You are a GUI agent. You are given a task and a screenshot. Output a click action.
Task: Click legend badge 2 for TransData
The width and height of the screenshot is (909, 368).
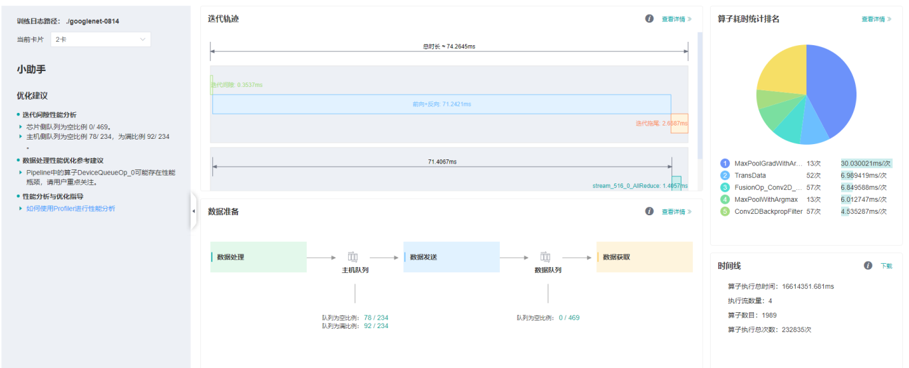pos(725,175)
